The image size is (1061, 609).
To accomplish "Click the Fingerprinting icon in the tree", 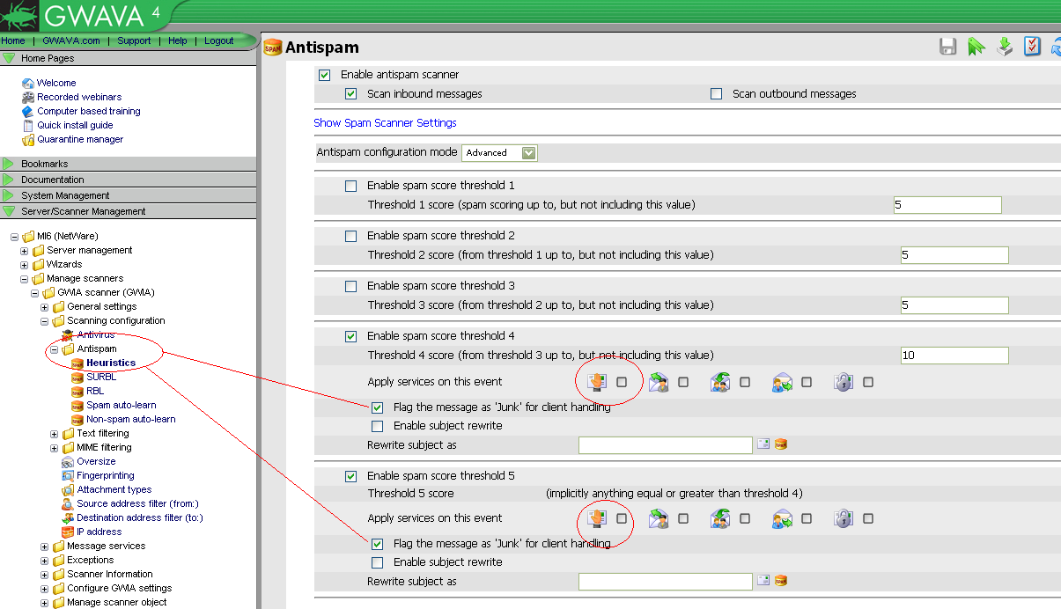I will point(68,475).
